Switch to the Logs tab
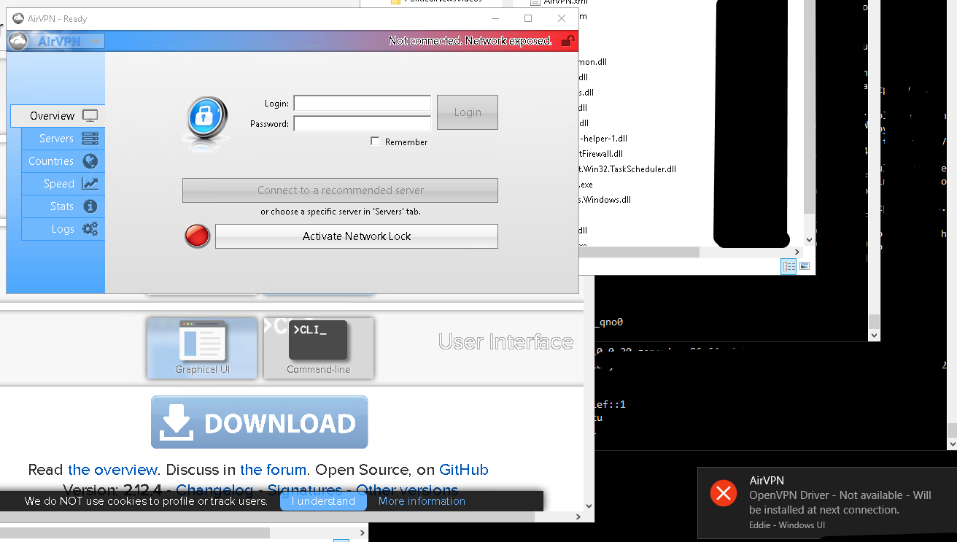Screen dimensions: 957x542 pos(63,228)
